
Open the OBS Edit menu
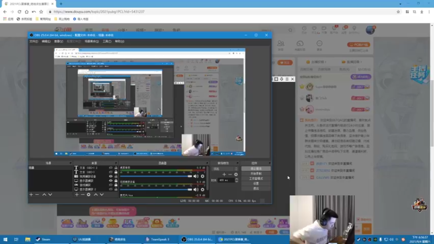[46, 41]
